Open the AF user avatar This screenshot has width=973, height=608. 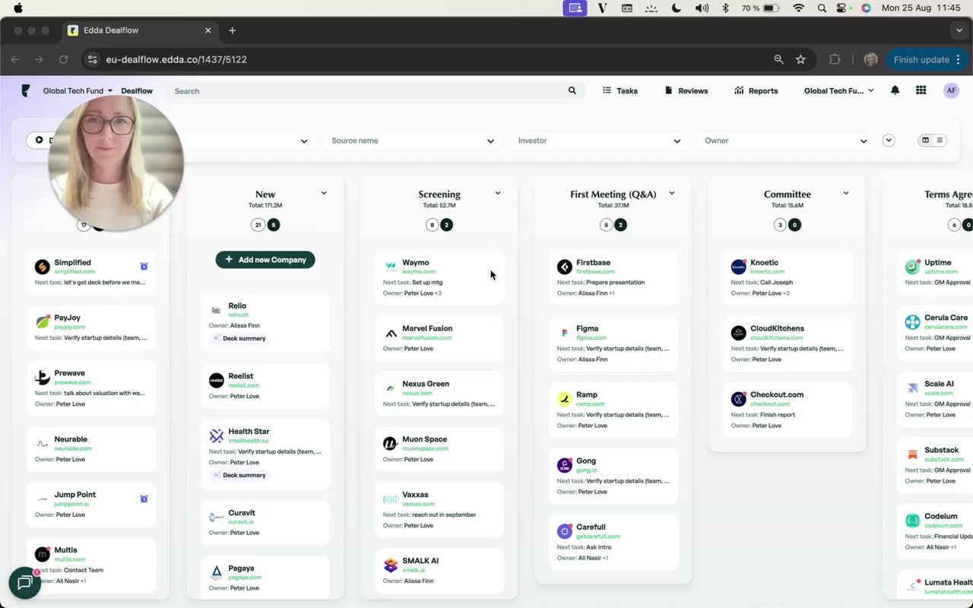(x=951, y=90)
